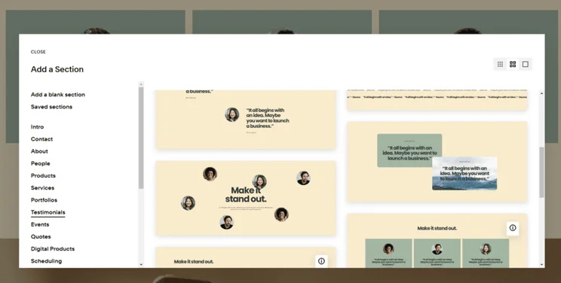Choose scrolling quote ticker layout
This screenshot has height=283, width=561.
[437, 99]
